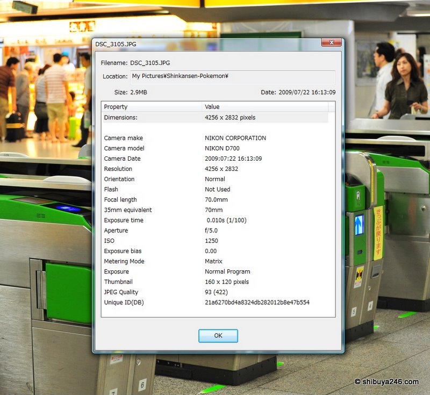
Task: Click the Property column header
Action: 152,106
